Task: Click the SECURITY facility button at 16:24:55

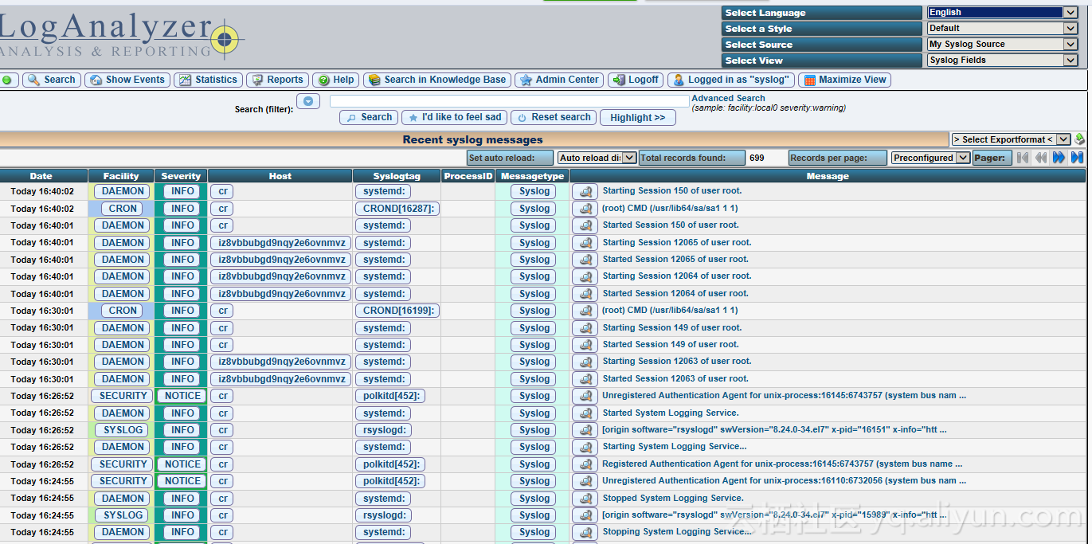Action: click(123, 481)
